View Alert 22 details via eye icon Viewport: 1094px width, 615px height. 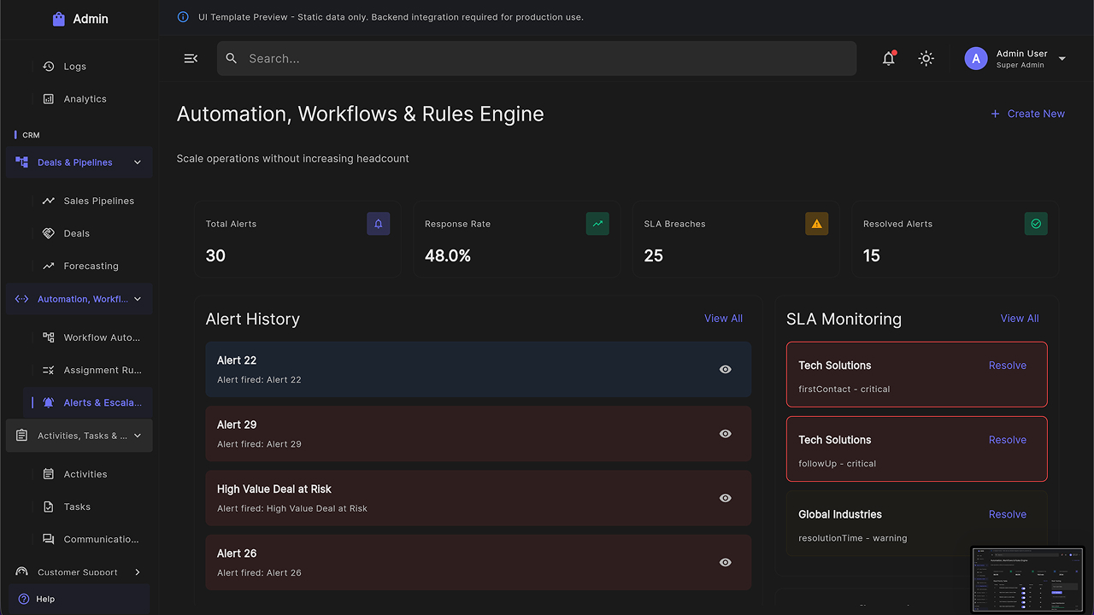coord(726,369)
